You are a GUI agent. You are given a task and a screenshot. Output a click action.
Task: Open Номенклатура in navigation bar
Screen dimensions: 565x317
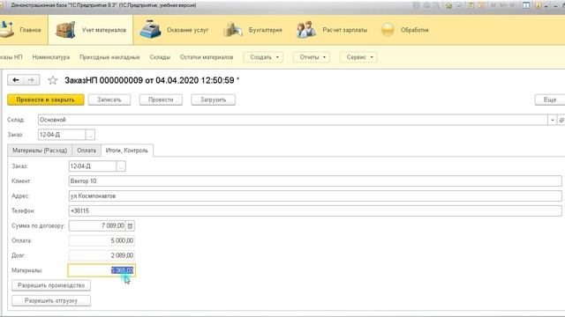(x=51, y=57)
